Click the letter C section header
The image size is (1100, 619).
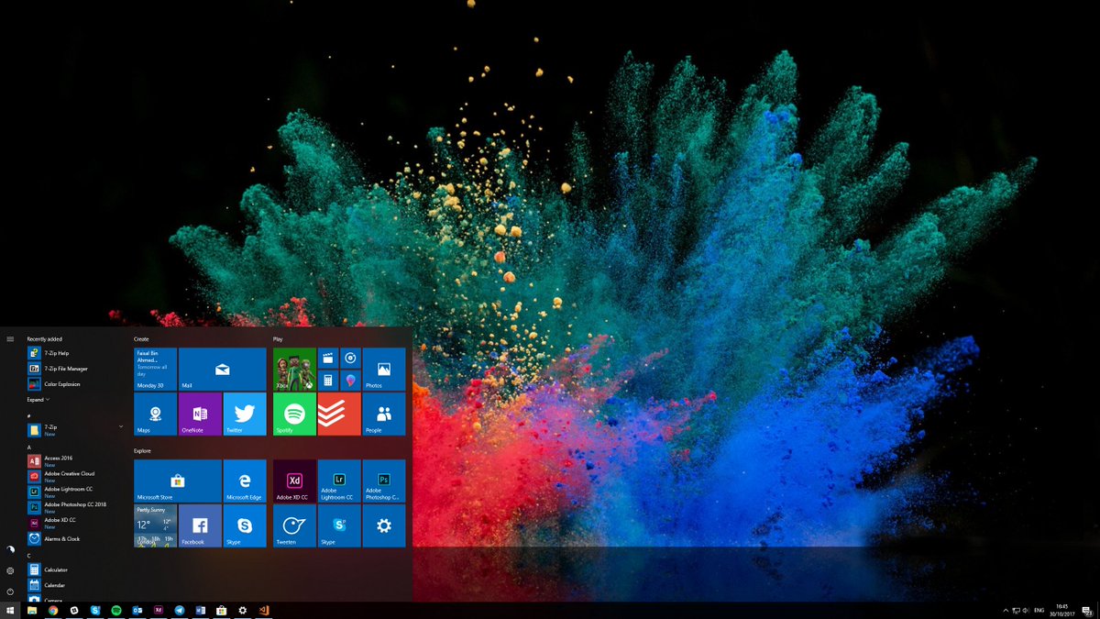[x=29, y=556]
